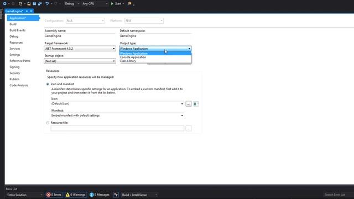Pin the GameEngine document tab
Screen dimensions: 354x199
[27, 11]
